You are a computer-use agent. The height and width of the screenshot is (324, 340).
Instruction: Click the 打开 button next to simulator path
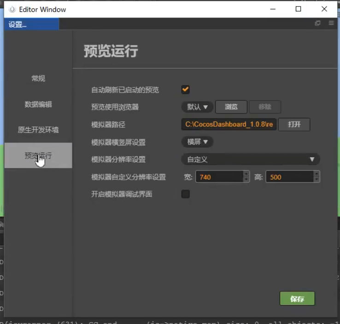pyautogui.click(x=294, y=125)
